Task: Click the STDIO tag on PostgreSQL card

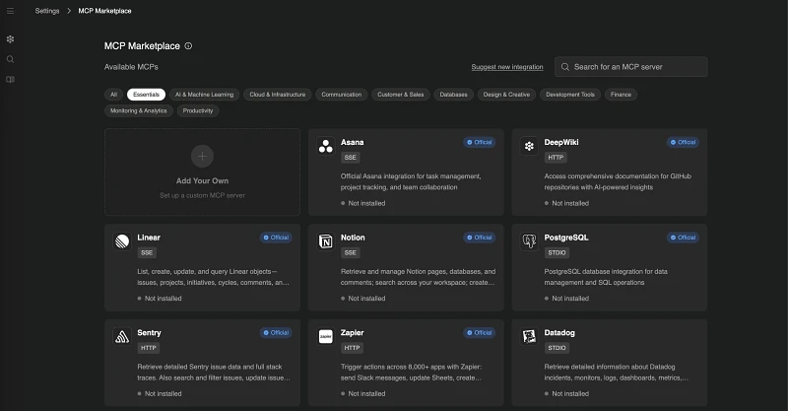Action: click(557, 252)
